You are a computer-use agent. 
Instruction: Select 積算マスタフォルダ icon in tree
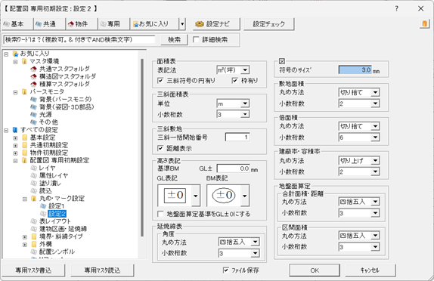(34, 84)
